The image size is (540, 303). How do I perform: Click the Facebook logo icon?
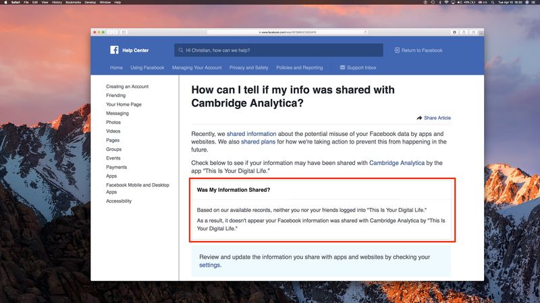(x=114, y=50)
